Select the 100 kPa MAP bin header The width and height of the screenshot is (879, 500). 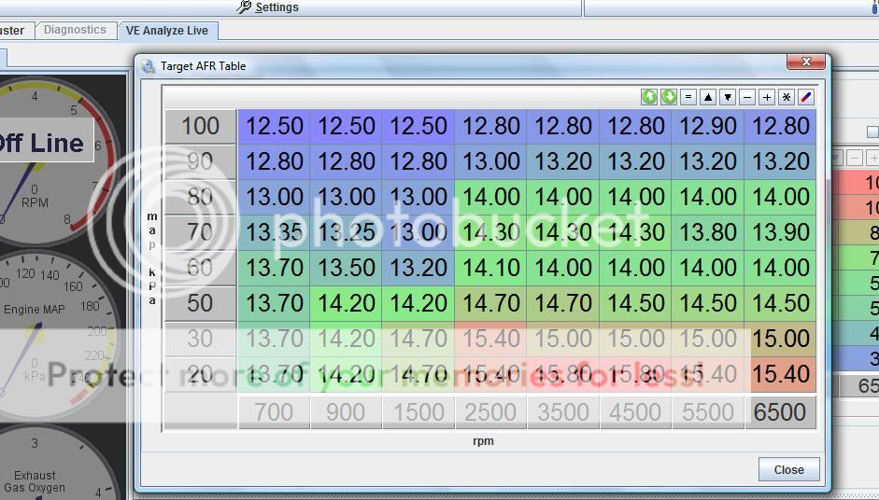click(x=200, y=126)
